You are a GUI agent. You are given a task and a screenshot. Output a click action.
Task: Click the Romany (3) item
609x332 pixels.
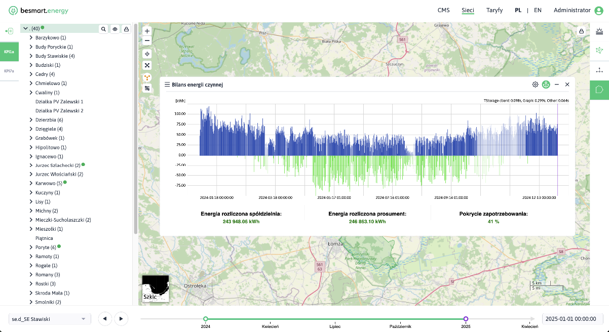point(48,274)
